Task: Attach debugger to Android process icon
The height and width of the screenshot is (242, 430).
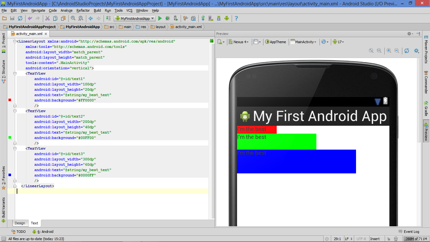Action: 176,19
